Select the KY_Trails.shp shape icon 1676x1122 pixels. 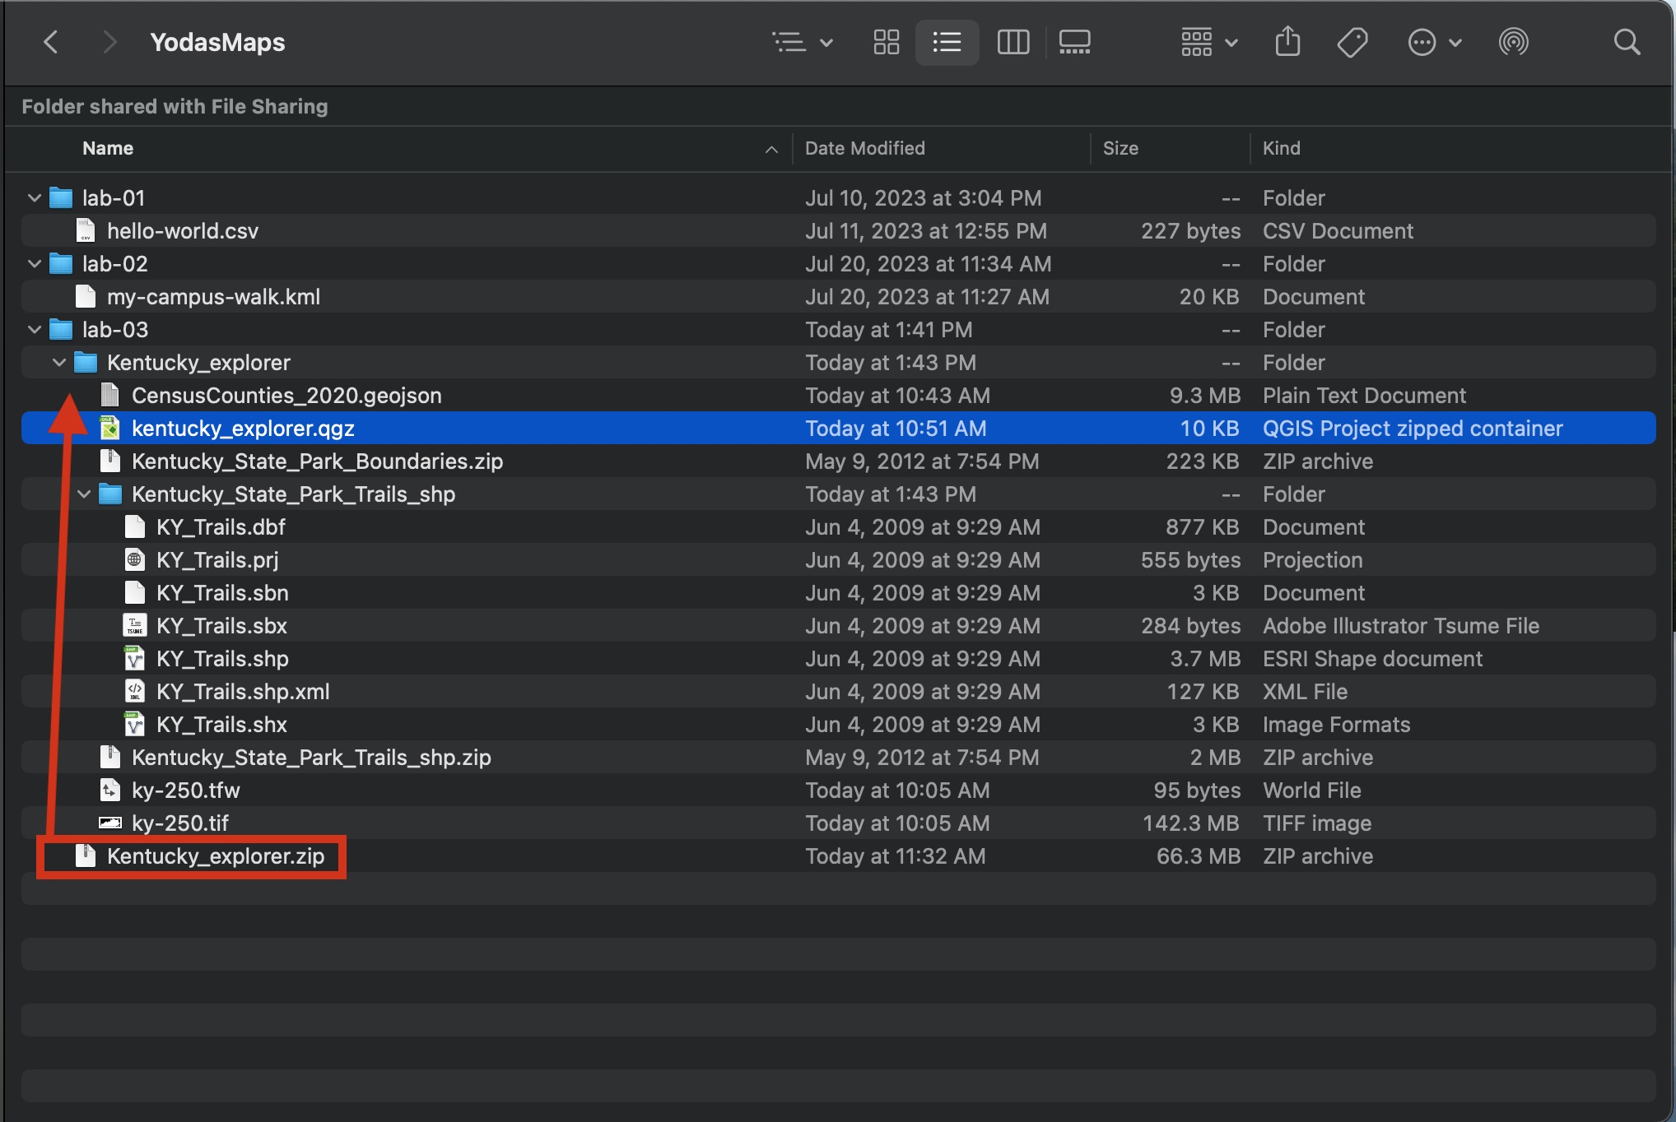[x=135, y=659]
